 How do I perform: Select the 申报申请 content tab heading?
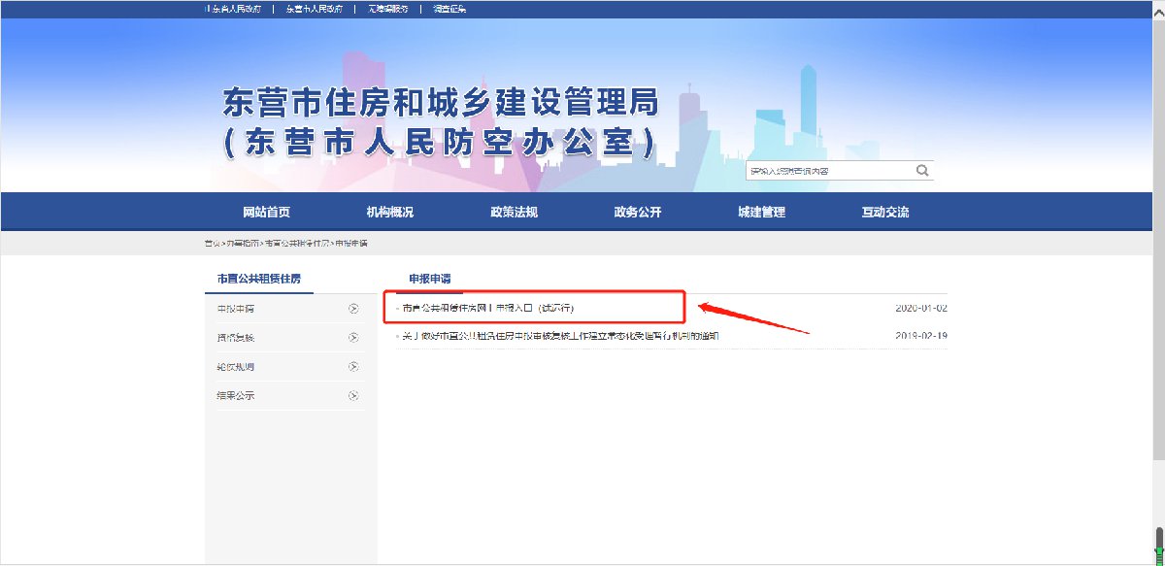pyautogui.click(x=430, y=279)
